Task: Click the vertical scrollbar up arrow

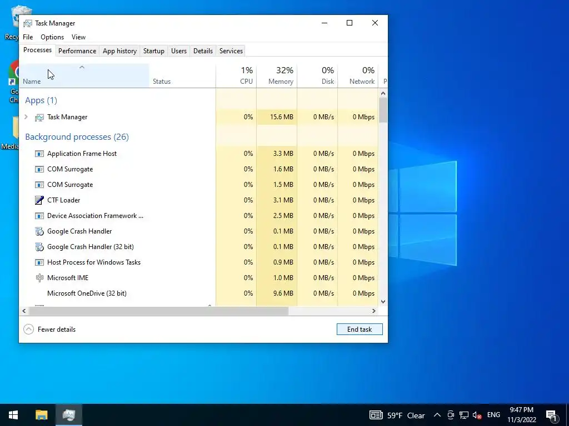Action: pyautogui.click(x=383, y=93)
